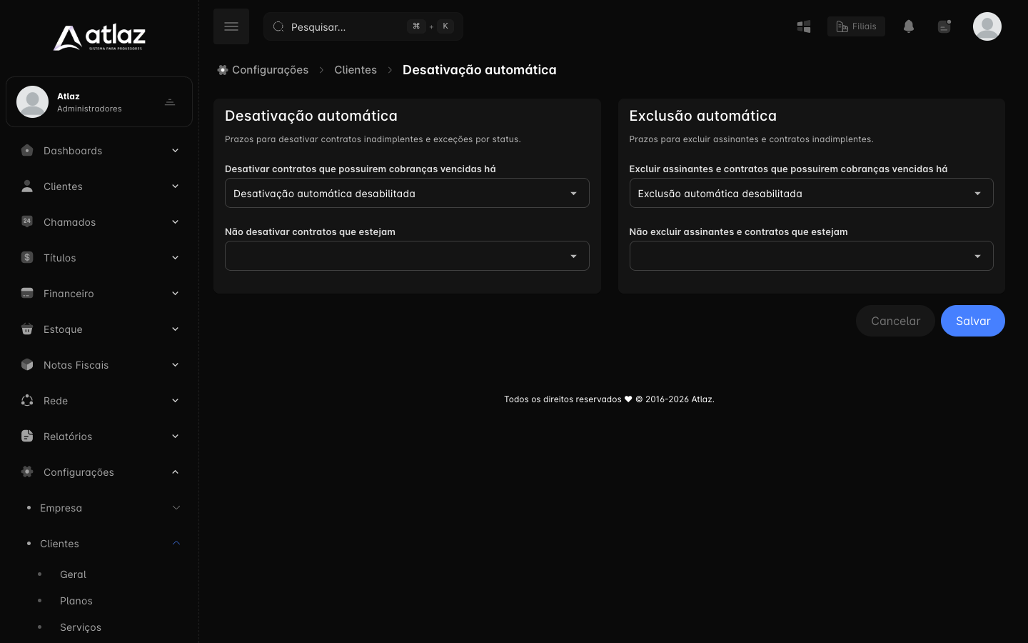Click the Cancelar button
This screenshot has height=643, width=1028.
(895, 321)
